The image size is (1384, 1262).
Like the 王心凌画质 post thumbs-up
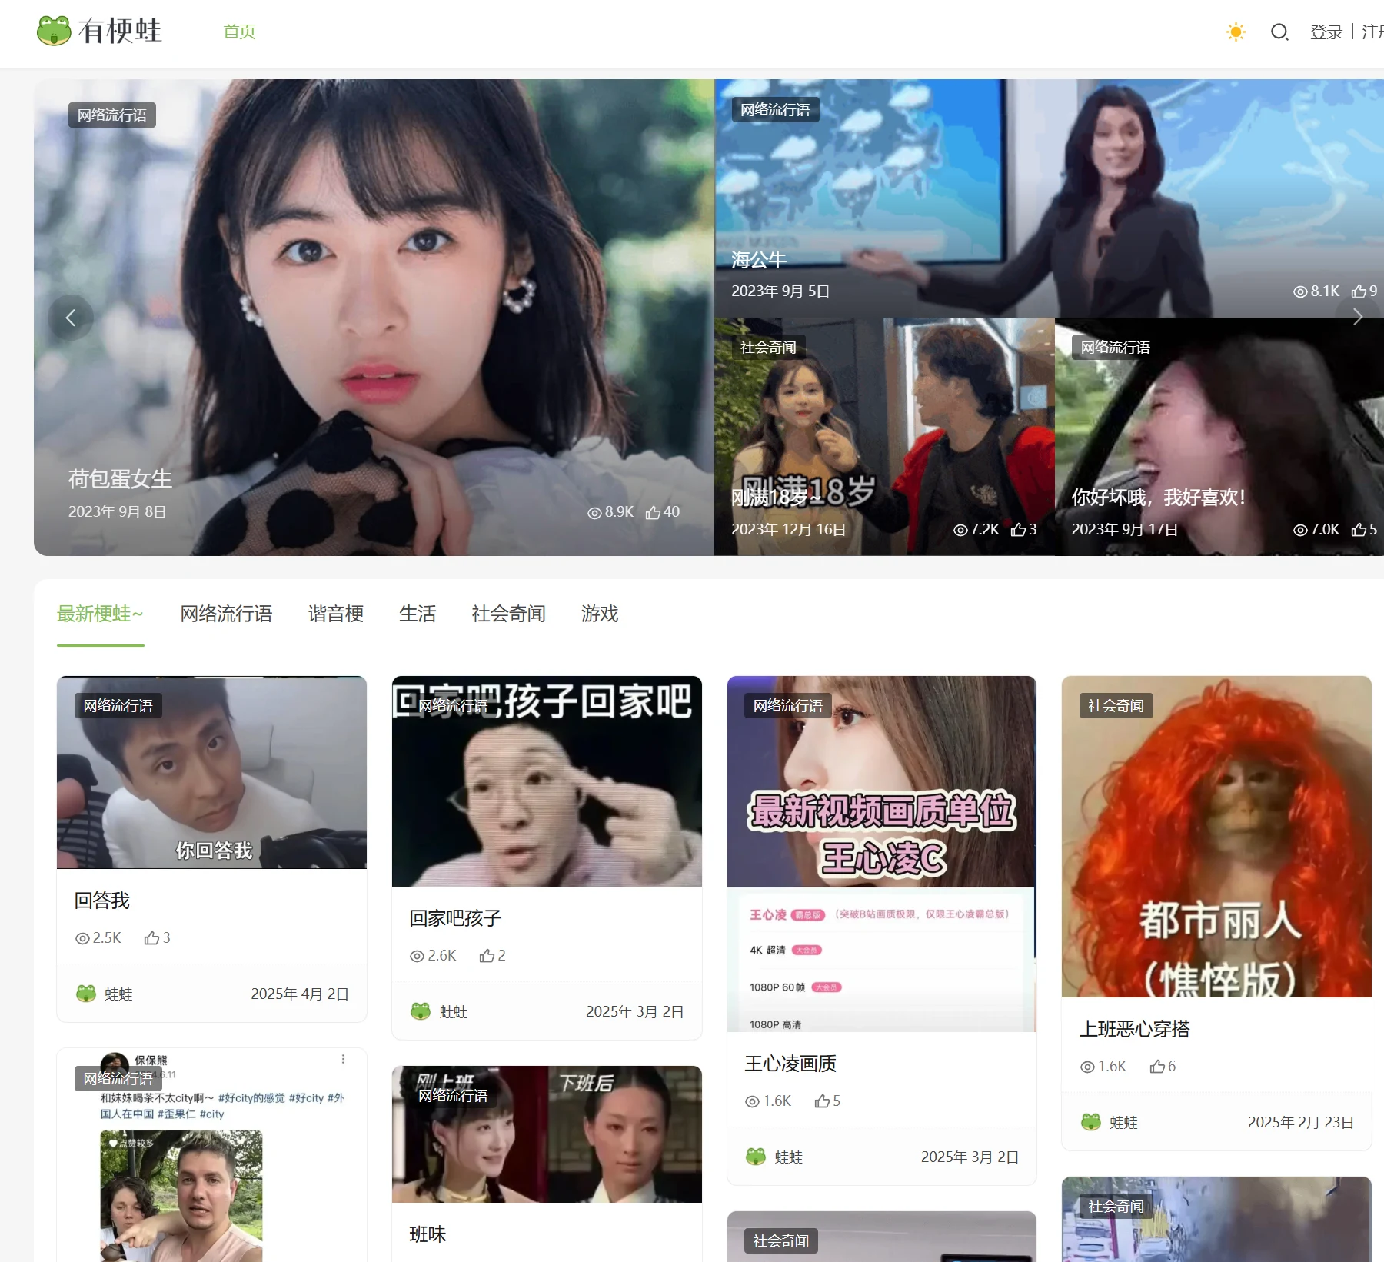click(x=822, y=1101)
